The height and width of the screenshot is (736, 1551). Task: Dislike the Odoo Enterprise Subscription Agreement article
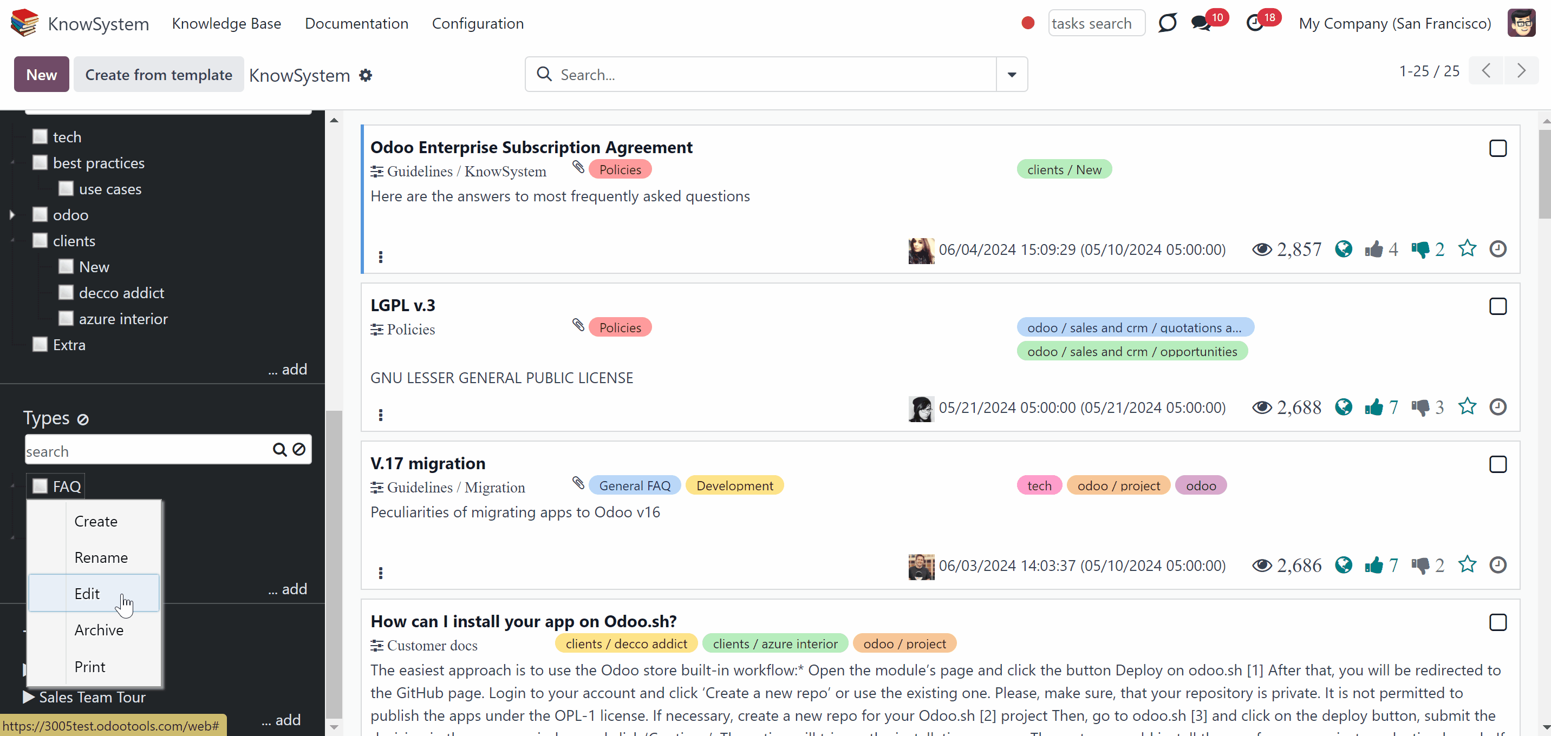(x=1420, y=249)
